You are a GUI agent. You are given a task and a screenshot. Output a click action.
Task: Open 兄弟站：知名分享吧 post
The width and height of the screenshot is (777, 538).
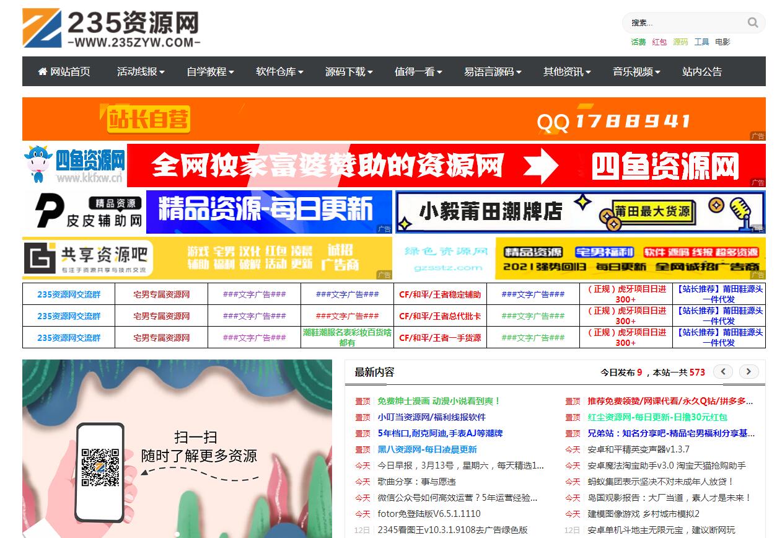coord(671,433)
